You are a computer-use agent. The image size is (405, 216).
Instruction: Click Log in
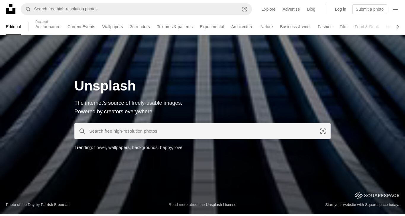340,9
